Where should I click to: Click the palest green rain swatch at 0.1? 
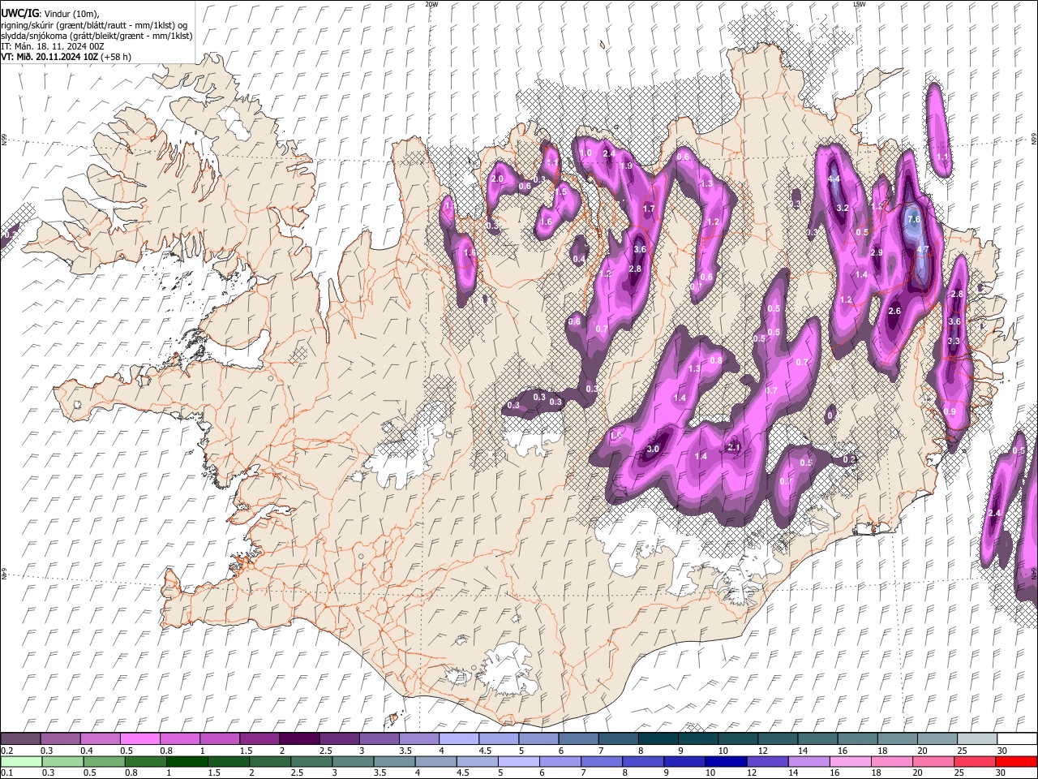21,762
